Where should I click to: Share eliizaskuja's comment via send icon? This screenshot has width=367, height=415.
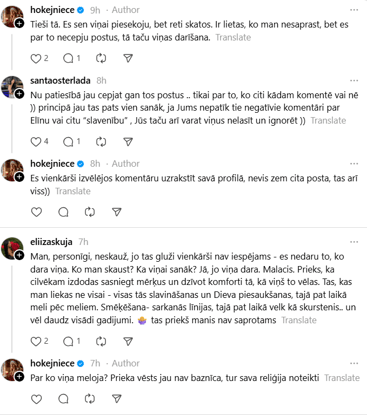(128, 341)
